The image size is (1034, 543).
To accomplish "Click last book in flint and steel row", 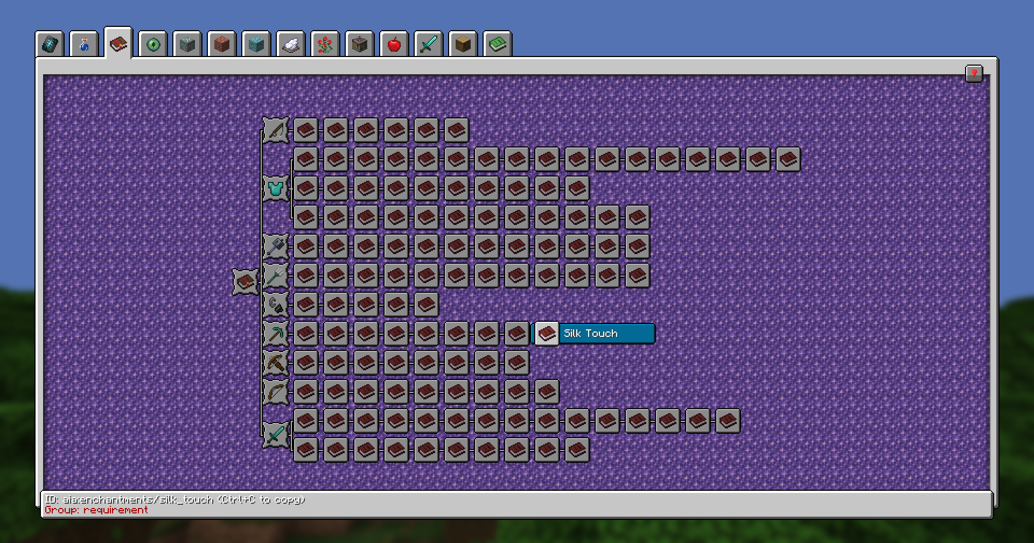I will [x=427, y=305].
